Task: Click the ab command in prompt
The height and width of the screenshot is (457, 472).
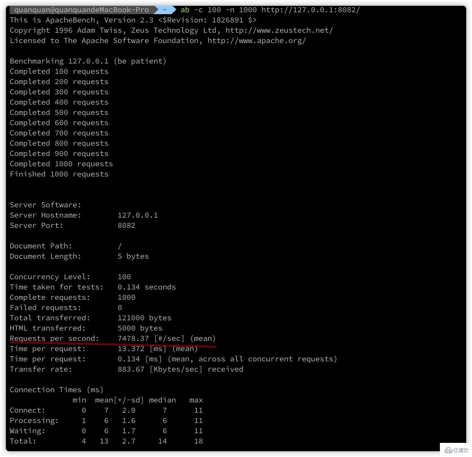Action: coord(185,10)
